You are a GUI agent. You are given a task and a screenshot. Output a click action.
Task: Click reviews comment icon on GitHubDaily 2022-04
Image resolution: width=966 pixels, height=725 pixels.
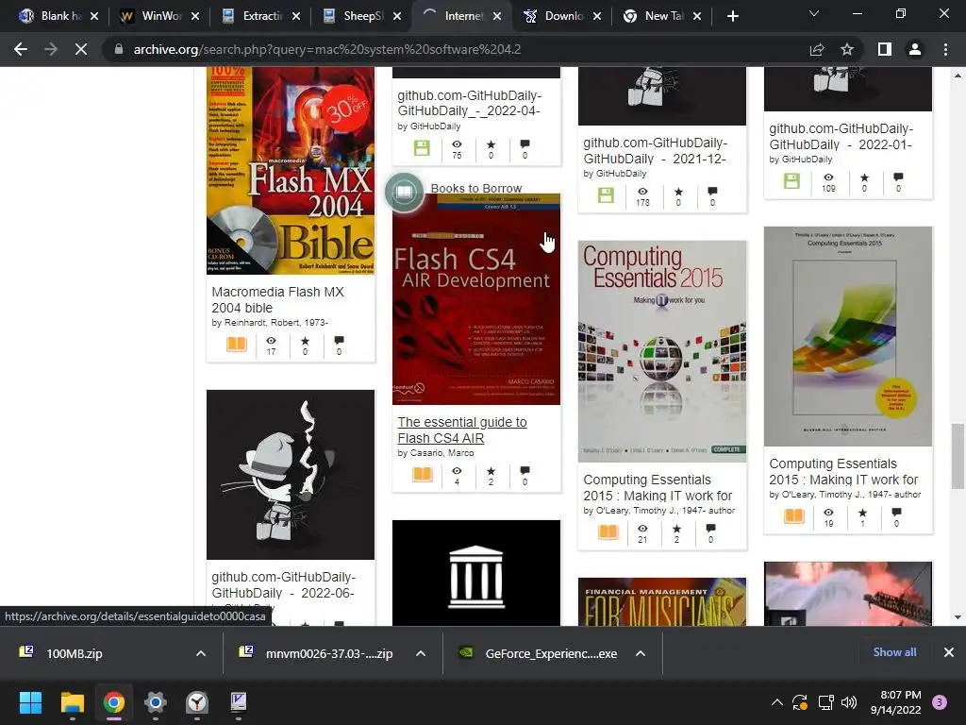click(x=525, y=144)
